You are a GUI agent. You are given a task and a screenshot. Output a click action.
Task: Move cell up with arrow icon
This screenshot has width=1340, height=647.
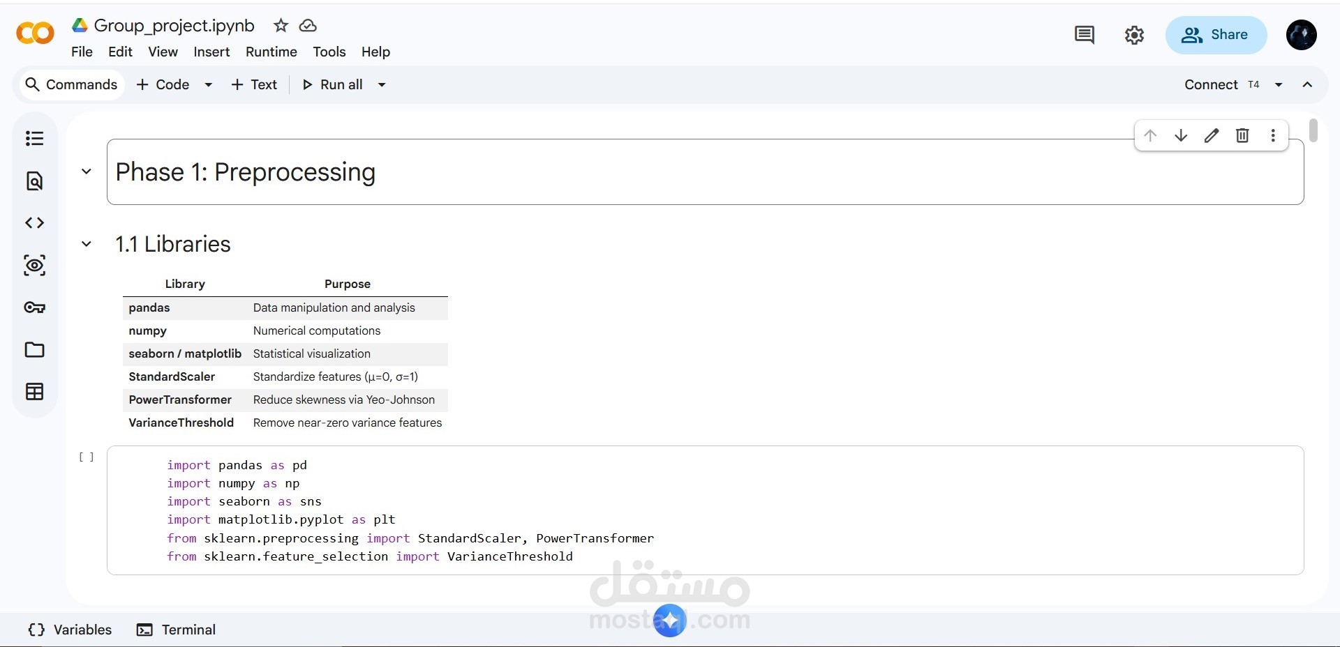1150,135
